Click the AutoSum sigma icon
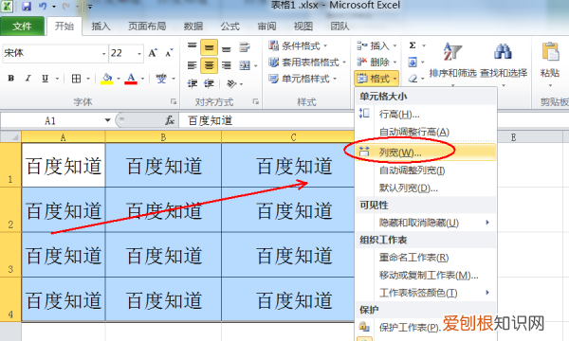 point(413,45)
